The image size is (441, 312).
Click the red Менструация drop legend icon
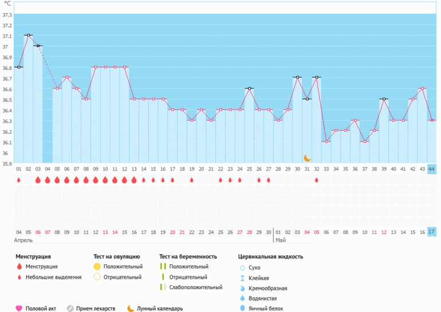click(19, 267)
